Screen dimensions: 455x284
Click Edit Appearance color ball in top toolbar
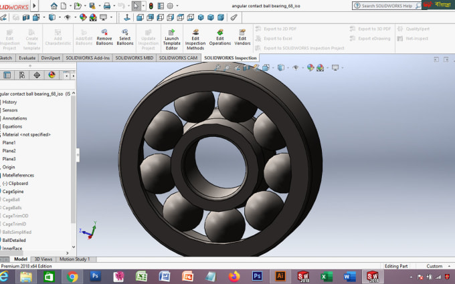[83, 17]
